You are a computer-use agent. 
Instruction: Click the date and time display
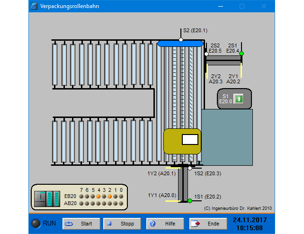250,224
